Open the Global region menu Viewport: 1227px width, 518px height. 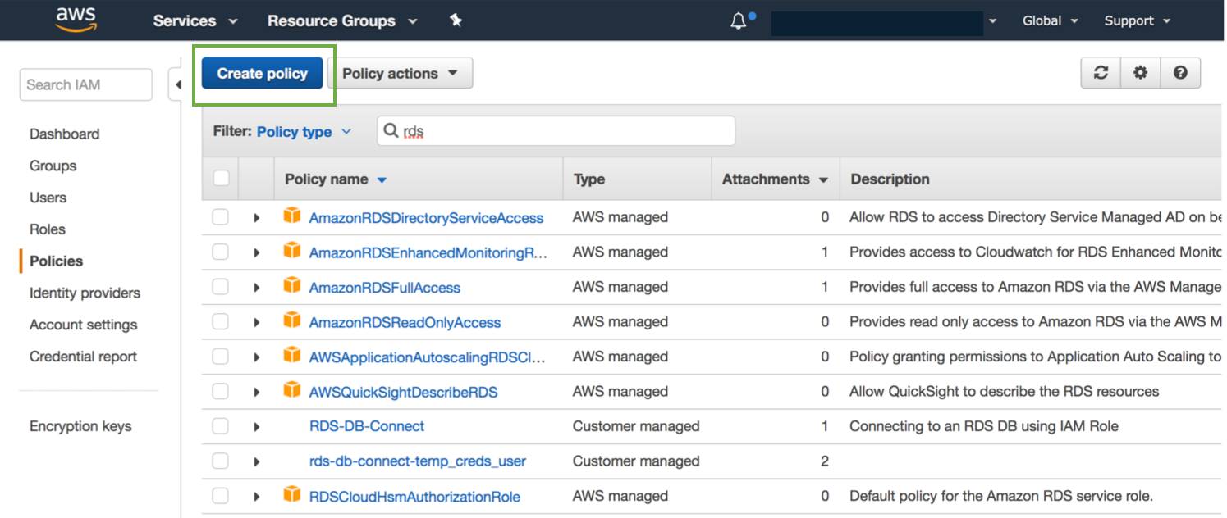(1050, 20)
